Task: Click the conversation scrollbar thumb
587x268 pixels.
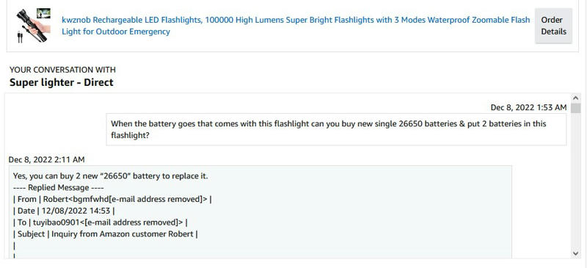Action: (575, 106)
